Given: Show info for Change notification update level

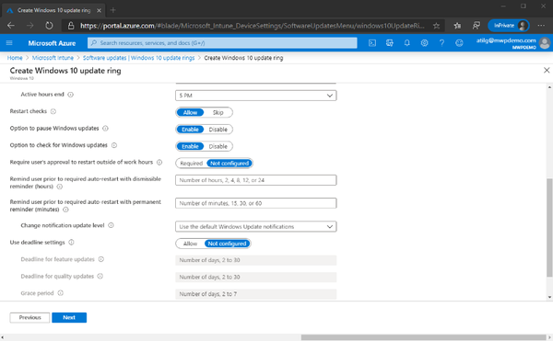Looking at the screenshot, I should tap(112, 225).
